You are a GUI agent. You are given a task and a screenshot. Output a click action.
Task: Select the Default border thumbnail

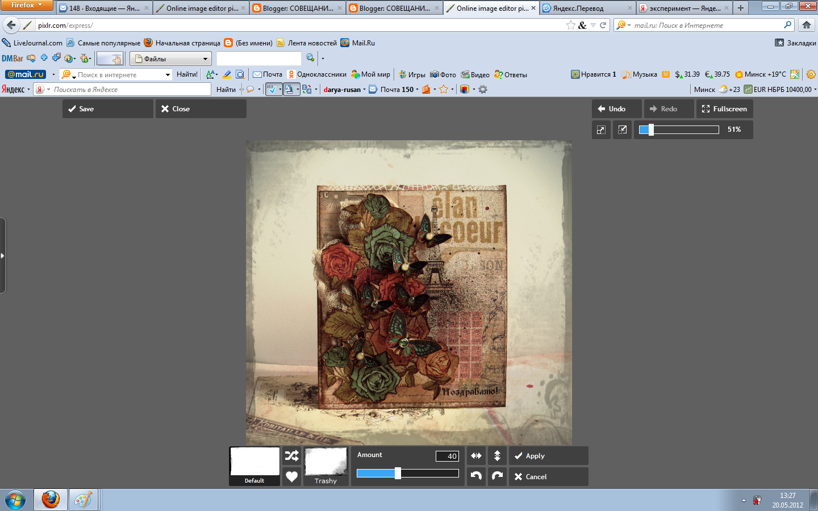tap(254, 466)
